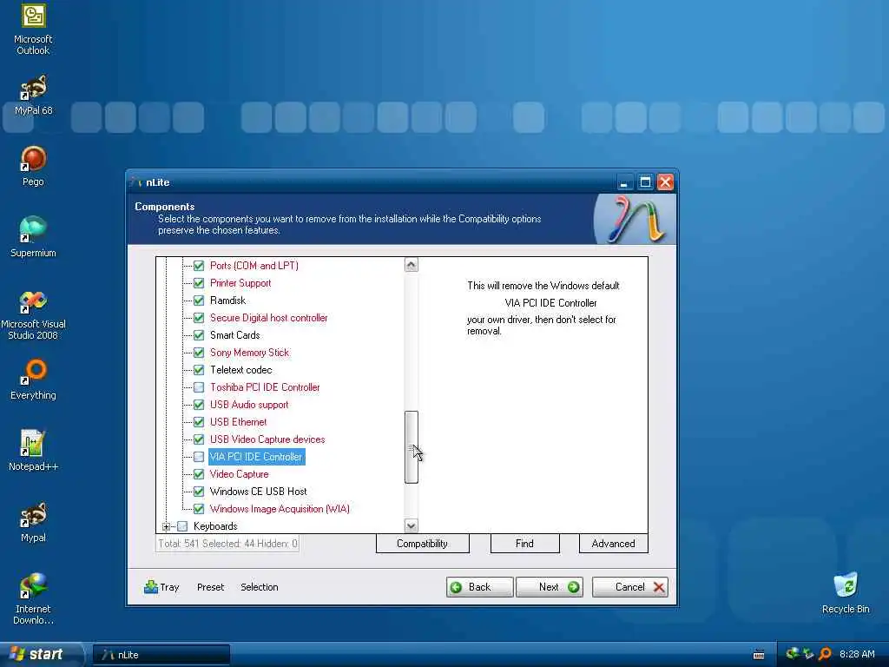Minimize the nLite window

pos(624,182)
